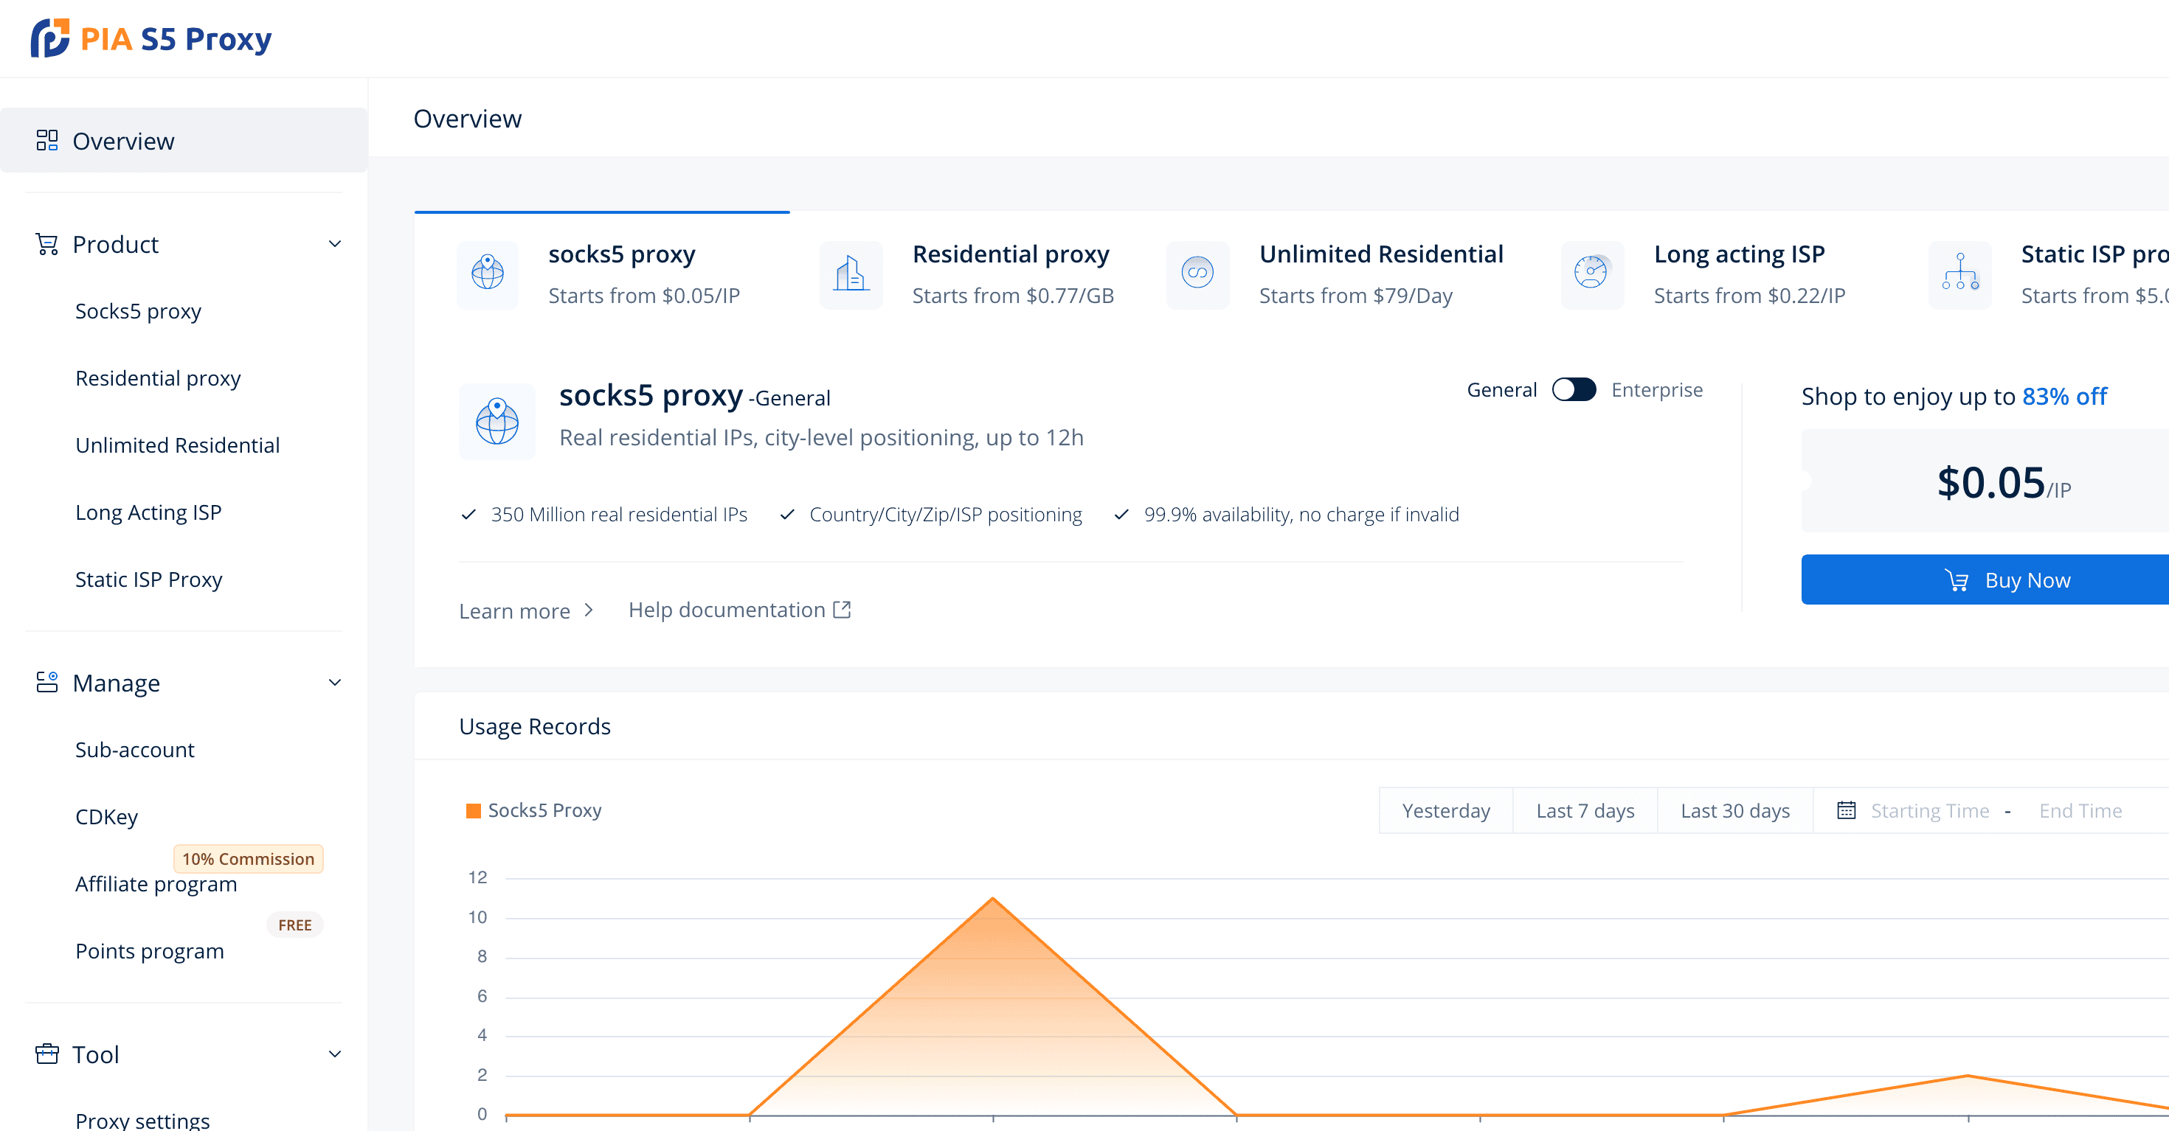This screenshot has width=2169, height=1131.
Task: Click the calendar icon in date range
Action: 1846,810
